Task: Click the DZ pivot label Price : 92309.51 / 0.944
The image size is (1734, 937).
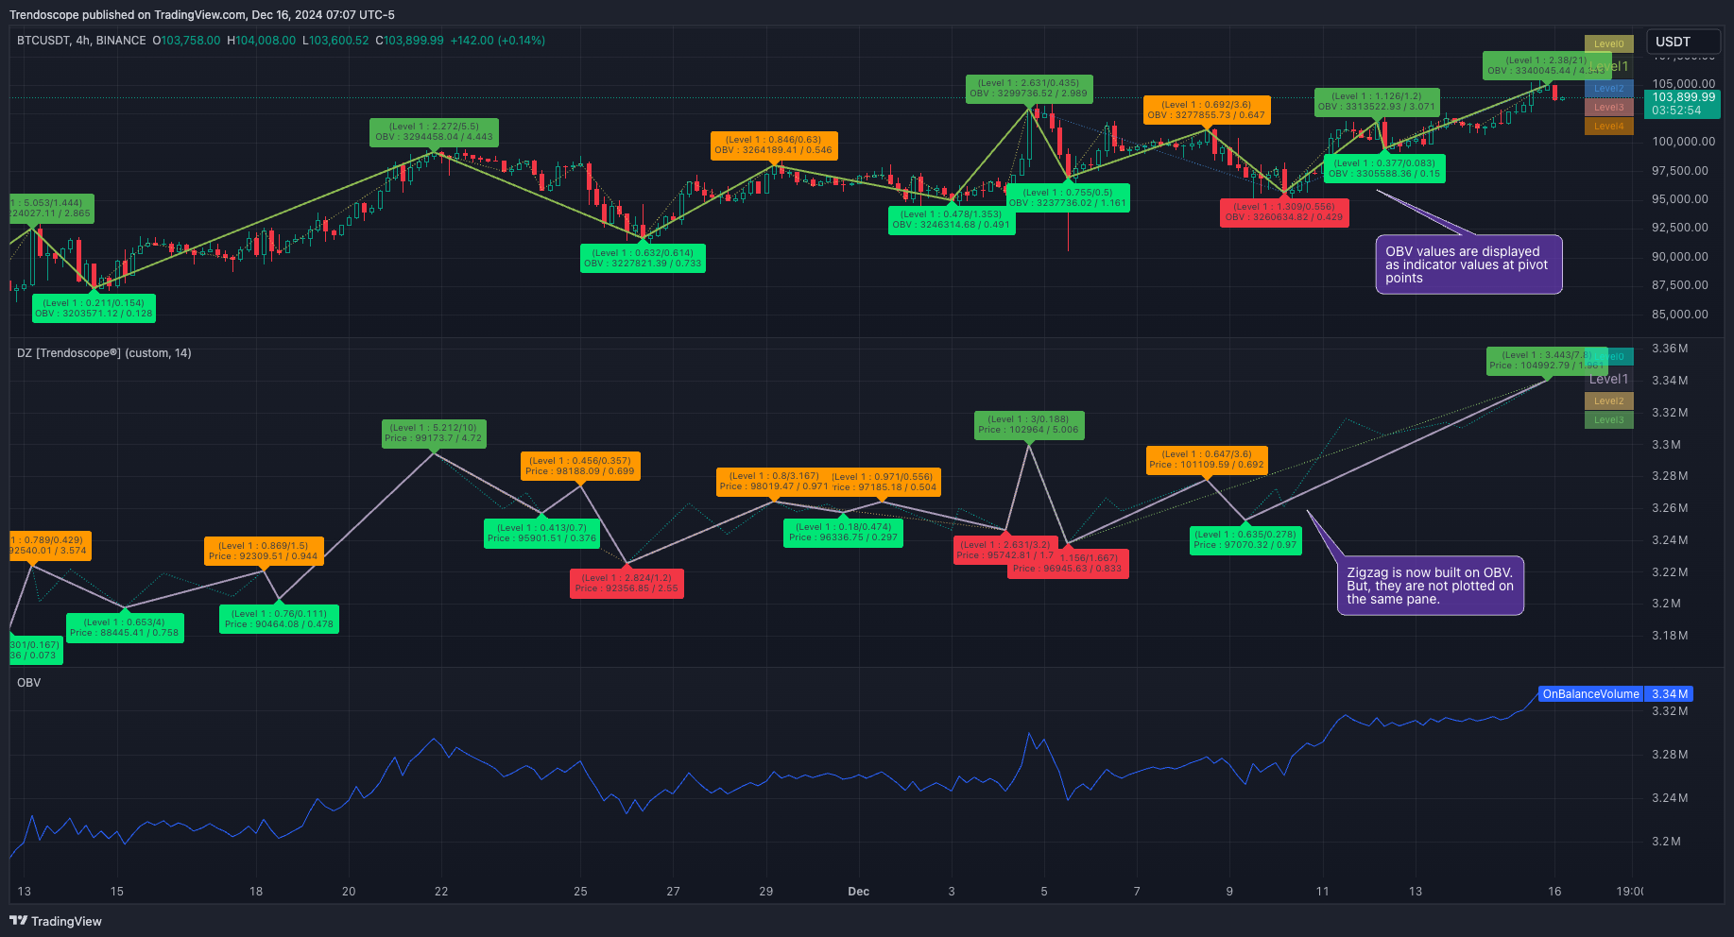Action: click(x=264, y=551)
